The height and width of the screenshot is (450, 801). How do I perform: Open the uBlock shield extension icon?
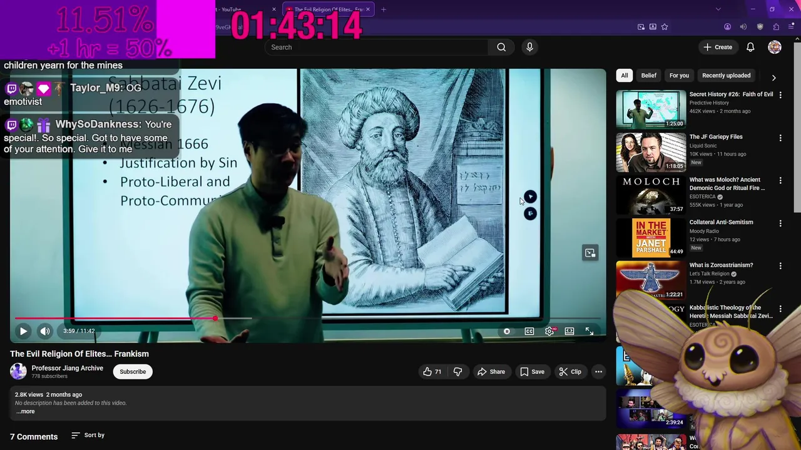click(760, 27)
